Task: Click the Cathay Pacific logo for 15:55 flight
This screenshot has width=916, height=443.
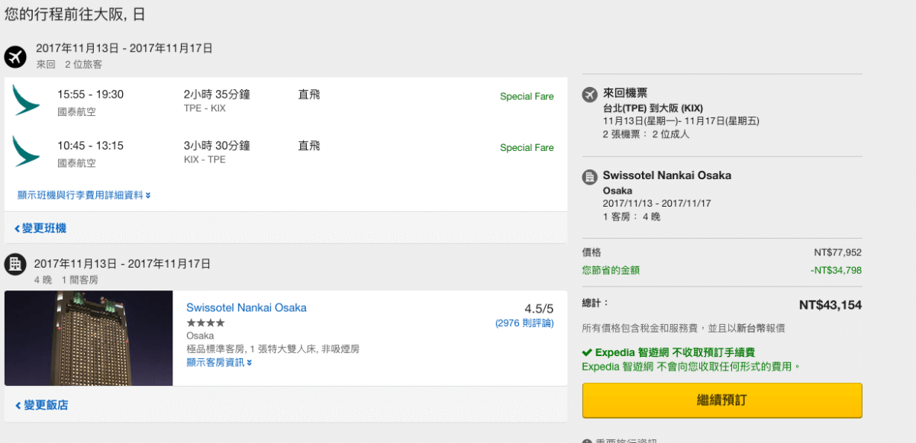Action: tap(26, 101)
